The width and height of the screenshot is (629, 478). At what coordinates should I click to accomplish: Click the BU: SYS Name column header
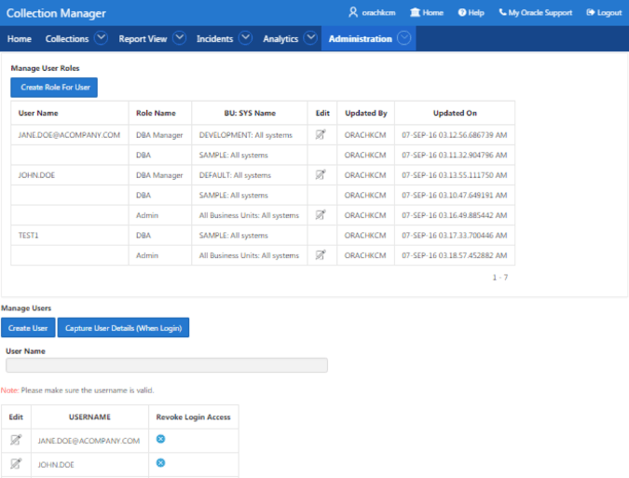point(250,113)
